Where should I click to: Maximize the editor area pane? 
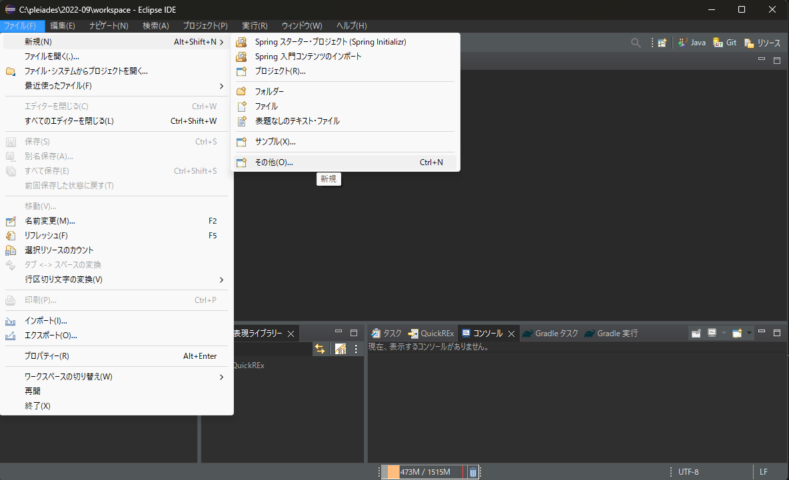click(x=777, y=61)
